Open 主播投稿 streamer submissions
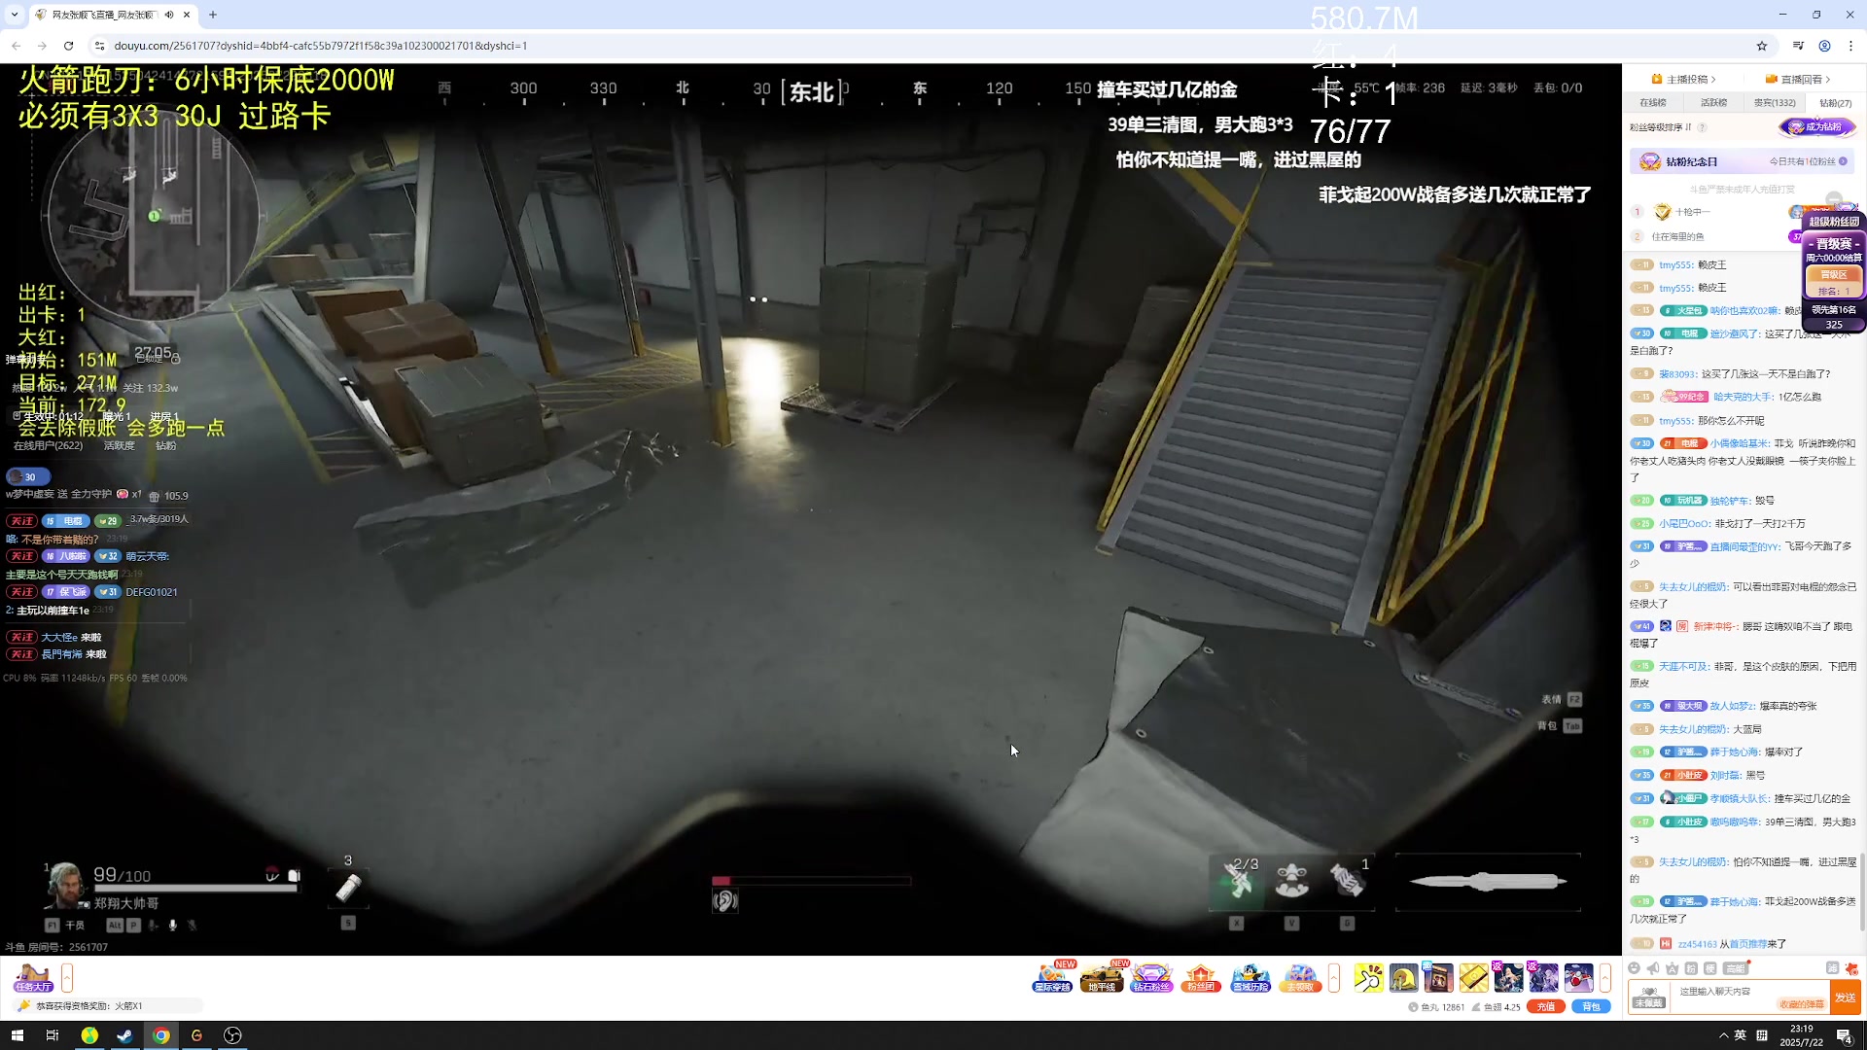Image resolution: width=1867 pixels, height=1050 pixels. [1683, 80]
